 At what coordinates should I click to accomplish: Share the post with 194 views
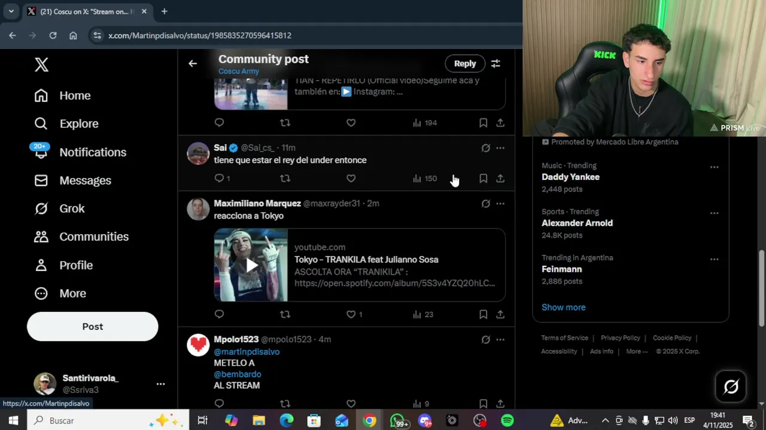point(500,122)
